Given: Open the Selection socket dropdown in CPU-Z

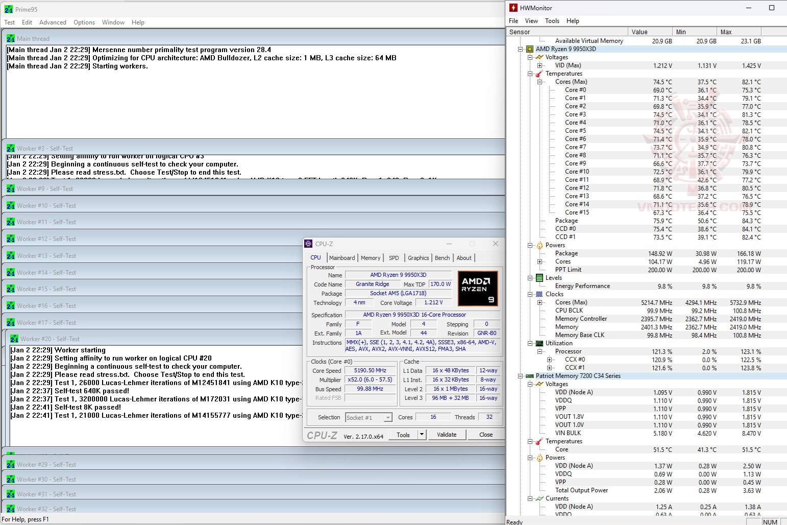Looking at the screenshot, I should [x=387, y=418].
